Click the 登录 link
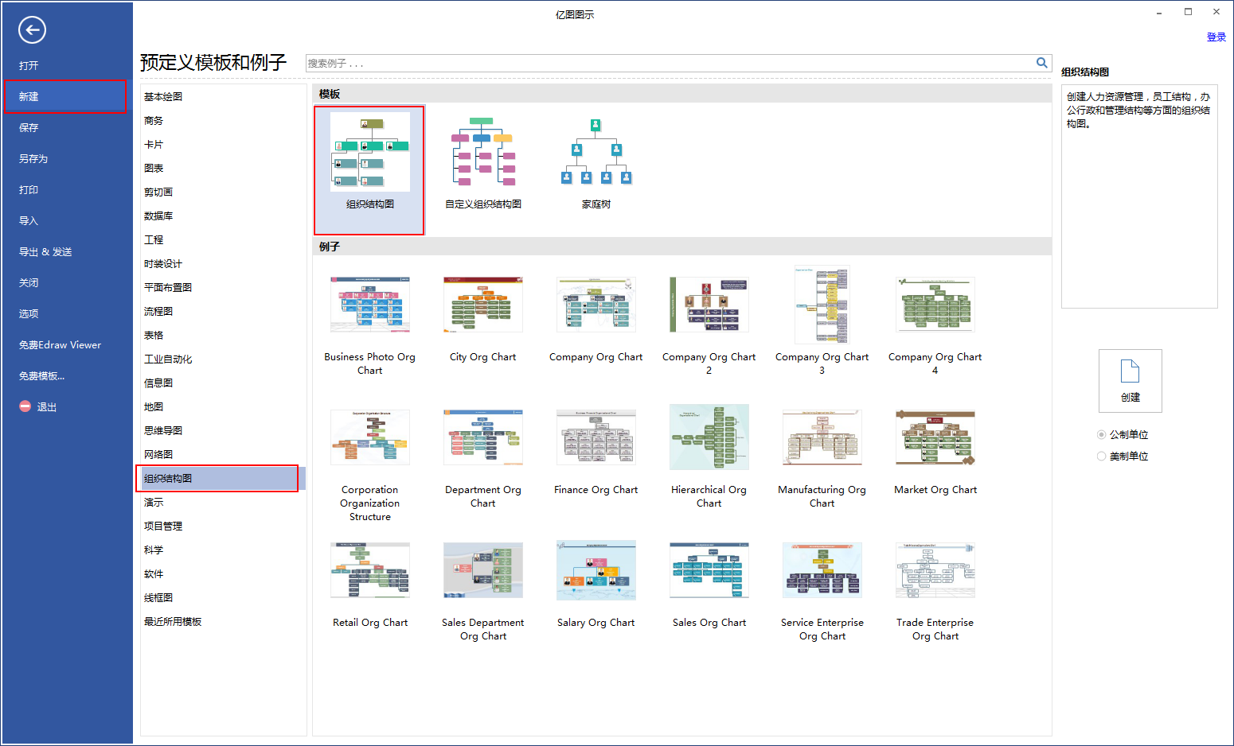The image size is (1234, 746). click(x=1216, y=37)
